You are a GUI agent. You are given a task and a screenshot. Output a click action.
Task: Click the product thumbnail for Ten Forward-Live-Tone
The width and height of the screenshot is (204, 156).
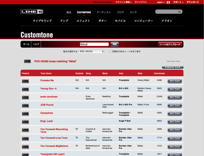coord(25,139)
